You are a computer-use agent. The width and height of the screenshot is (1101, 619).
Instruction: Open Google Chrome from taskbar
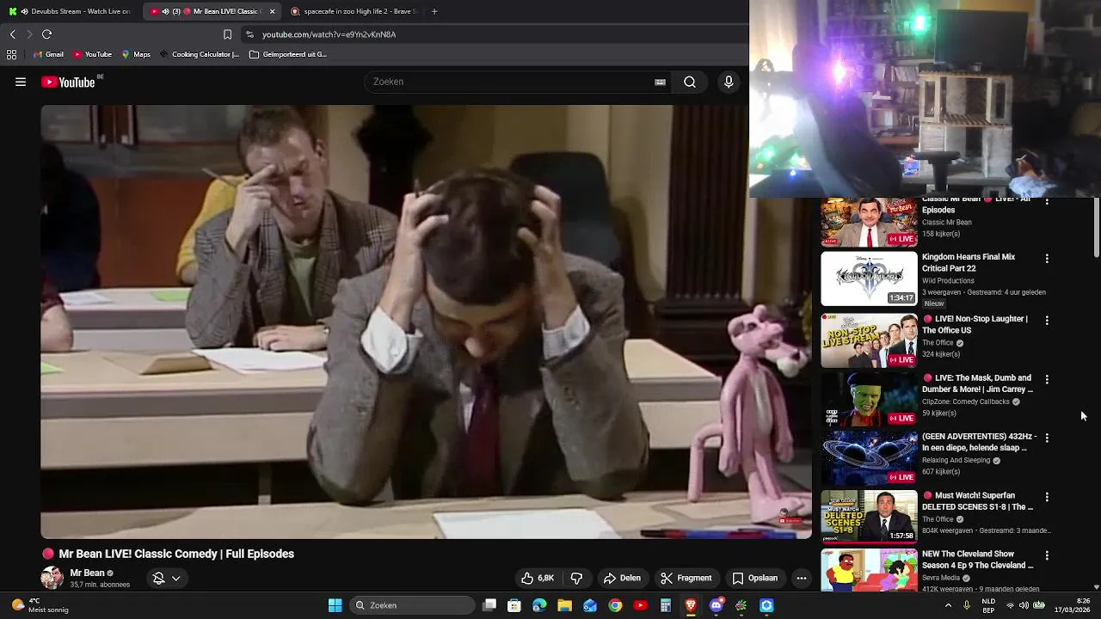click(615, 605)
